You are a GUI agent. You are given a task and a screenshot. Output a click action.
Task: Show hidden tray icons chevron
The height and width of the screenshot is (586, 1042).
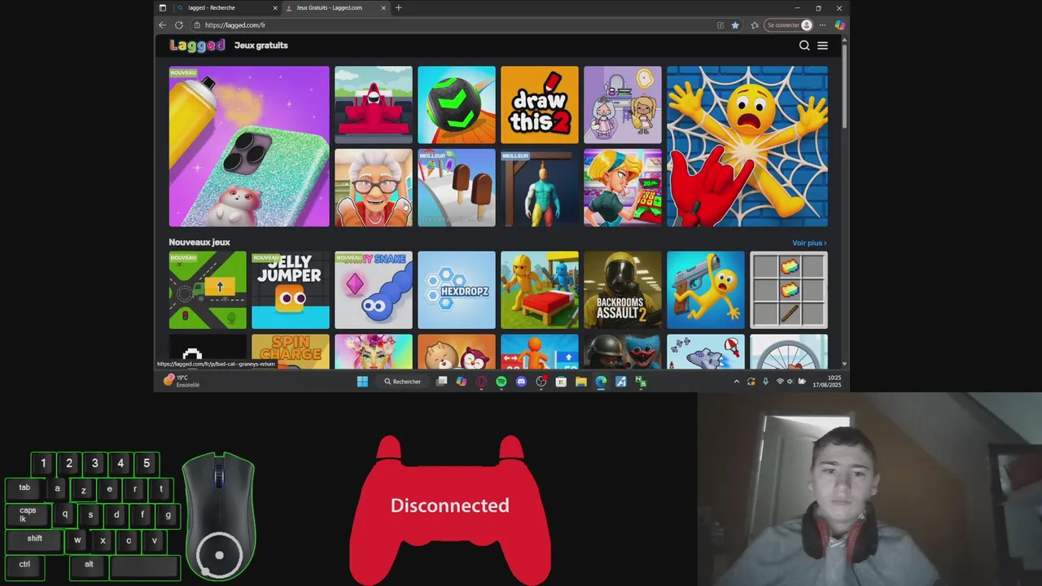(x=737, y=382)
